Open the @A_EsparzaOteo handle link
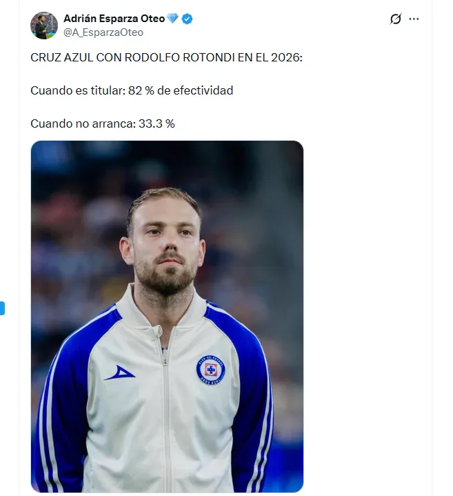Image resolution: width=453 pixels, height=496 pixels. pos(103,32)
